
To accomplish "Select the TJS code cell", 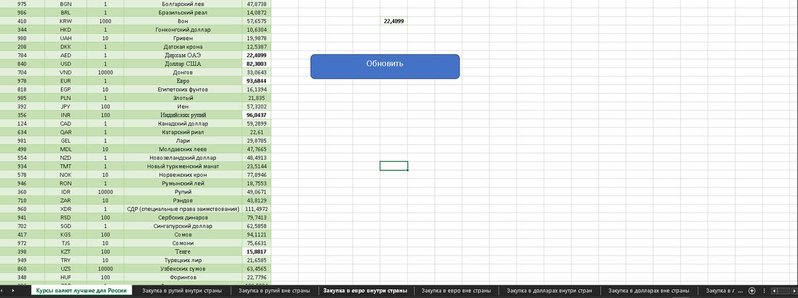I will (x=66, y=243).
